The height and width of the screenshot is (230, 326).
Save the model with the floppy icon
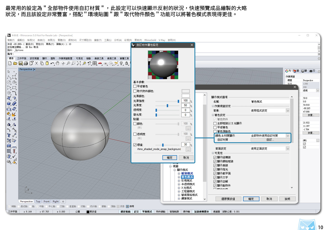click(x=21, y=63)
